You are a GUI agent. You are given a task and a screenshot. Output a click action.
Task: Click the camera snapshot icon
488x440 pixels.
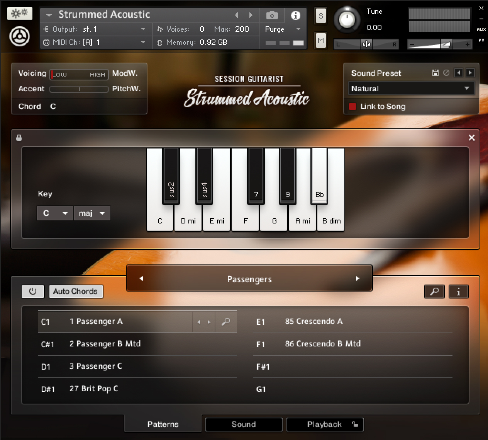(272, 15)
